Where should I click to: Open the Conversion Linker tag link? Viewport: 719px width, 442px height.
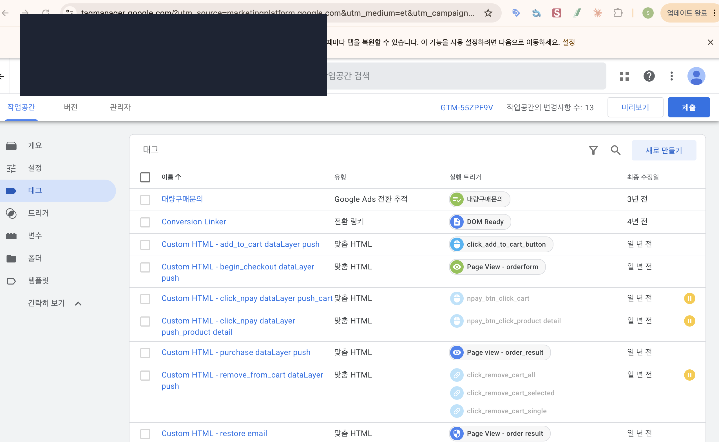[x=194, y=222]
